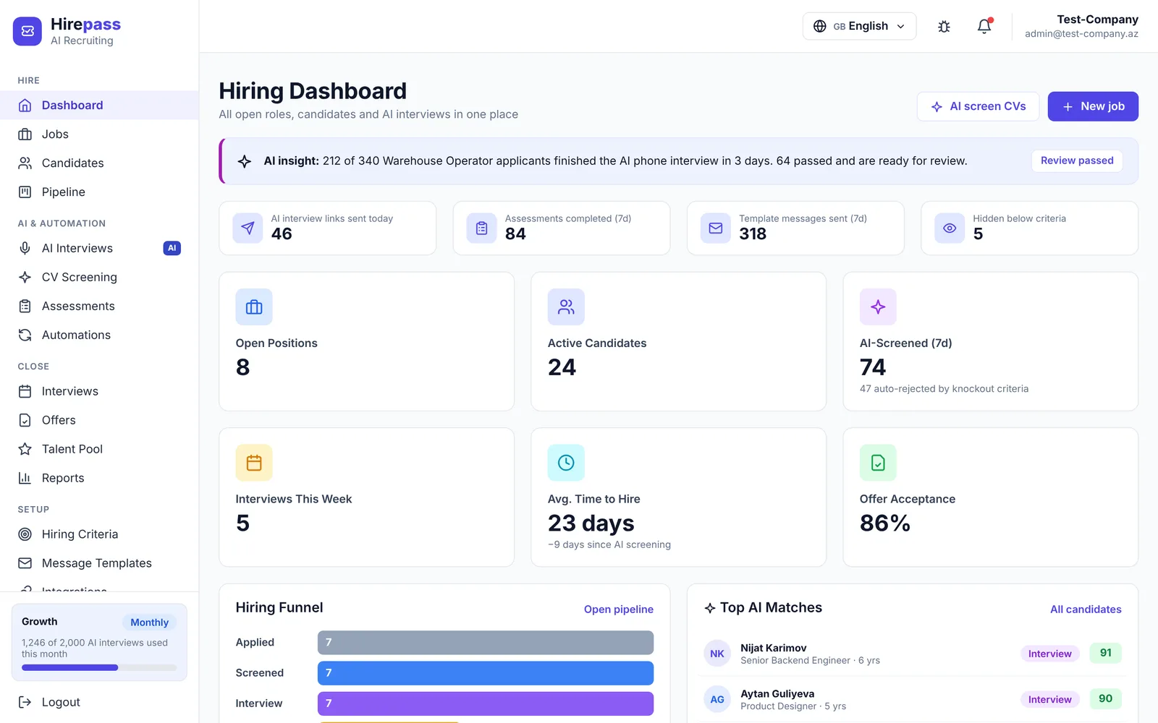Click the AI interviews usage progress bar
The width and height of the screenshot is (1158, 723).
tap(99, 668)
